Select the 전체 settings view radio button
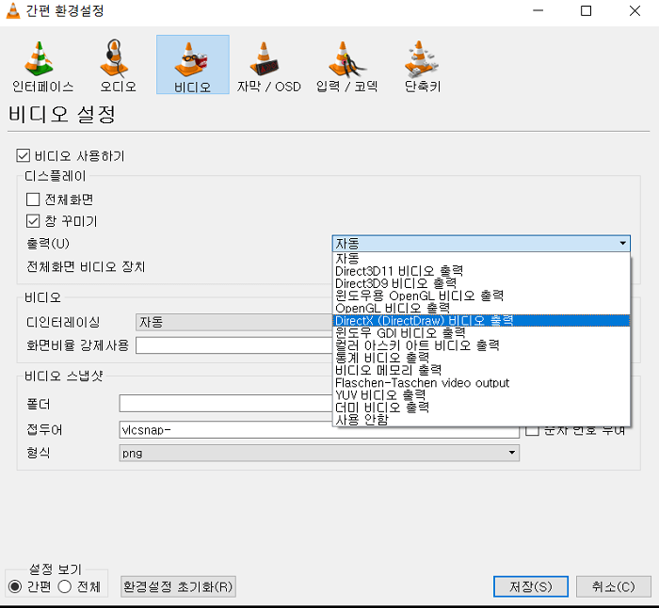Image resolution: width=659 pixels, height=608 pixels. coord(64,586)
